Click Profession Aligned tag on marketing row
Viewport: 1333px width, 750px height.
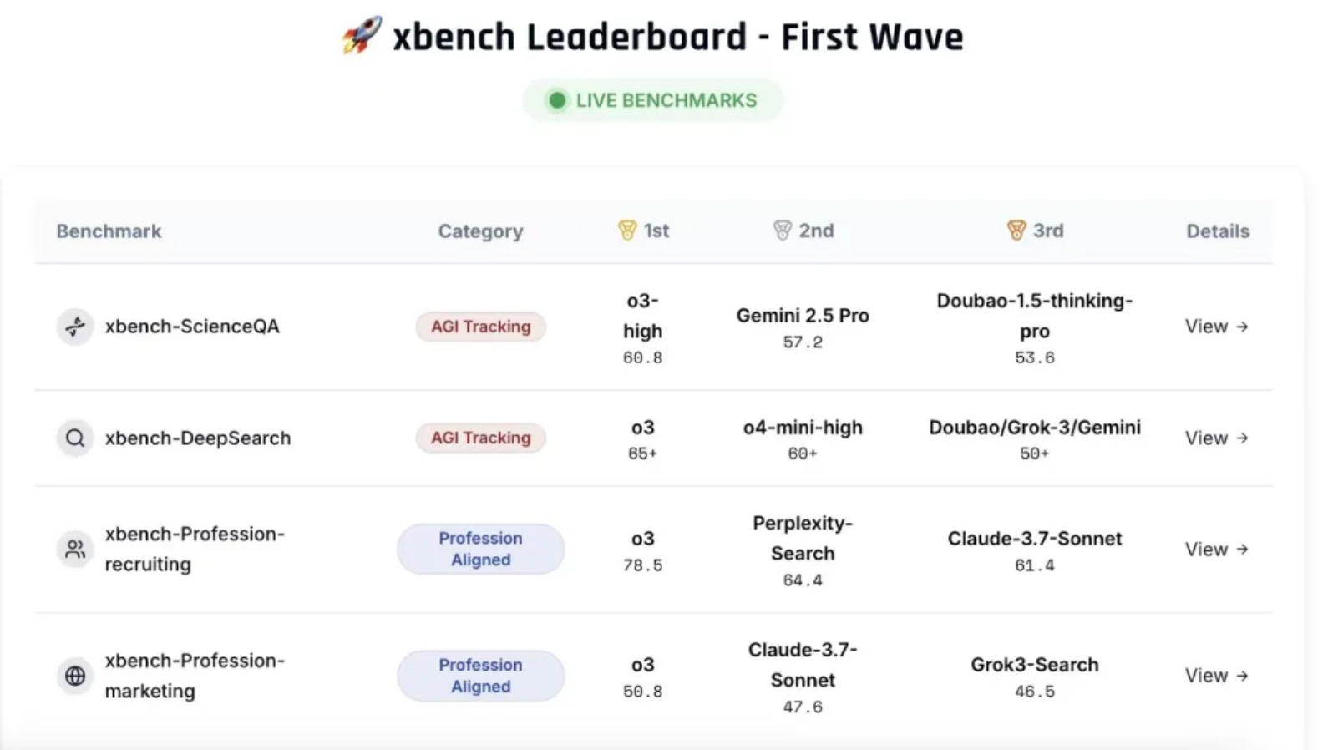(x=480, y=675)
